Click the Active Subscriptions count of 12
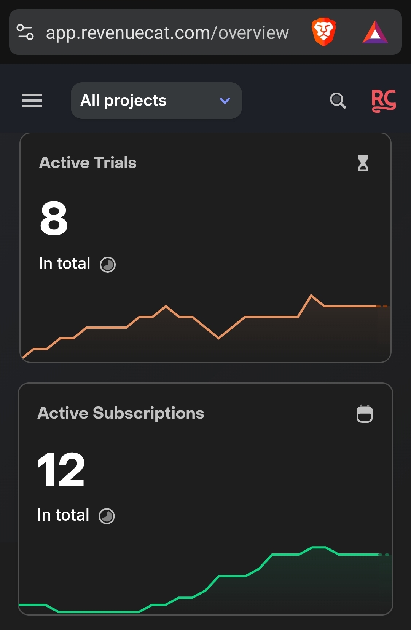411x630 pixels. coord(61,470)
